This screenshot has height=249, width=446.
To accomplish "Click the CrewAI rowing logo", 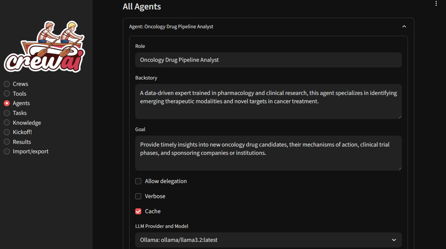I will pyautogui.click(x=44, y=47).
